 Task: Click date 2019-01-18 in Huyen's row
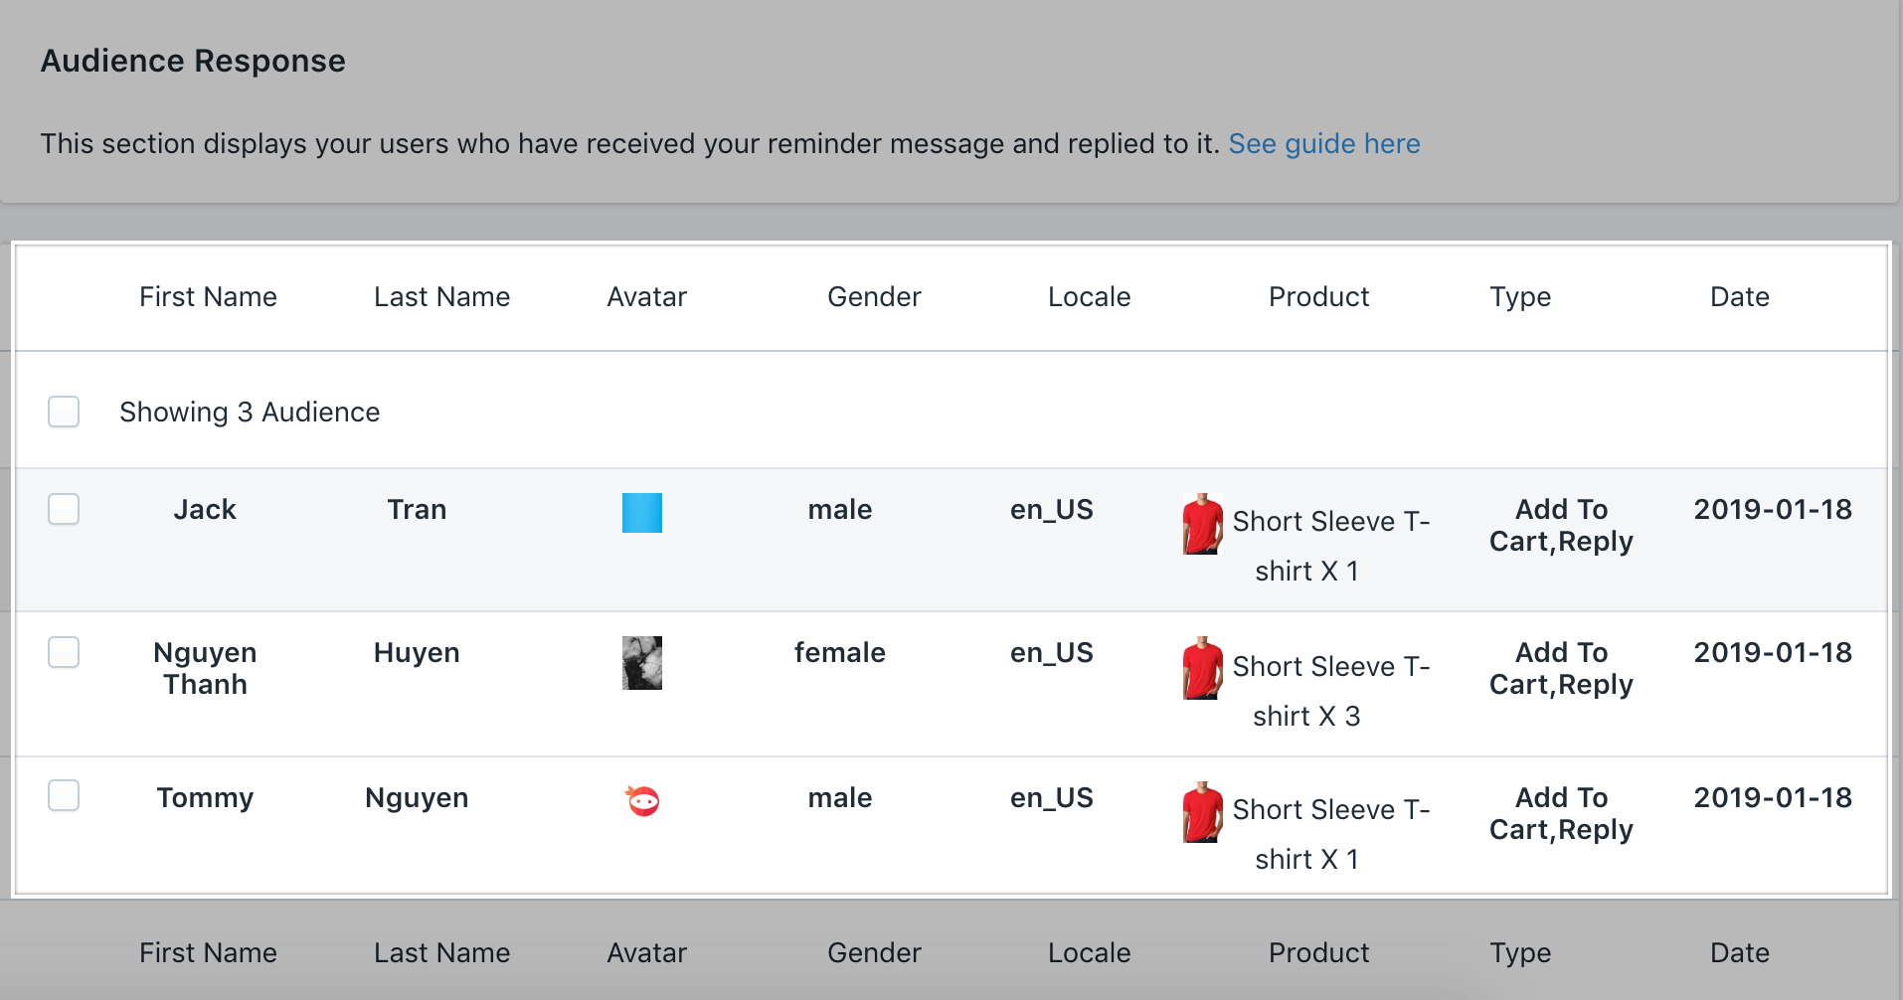coord(1773,653)
